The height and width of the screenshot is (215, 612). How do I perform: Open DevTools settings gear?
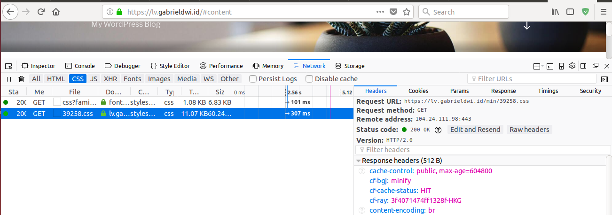(572, 66)
